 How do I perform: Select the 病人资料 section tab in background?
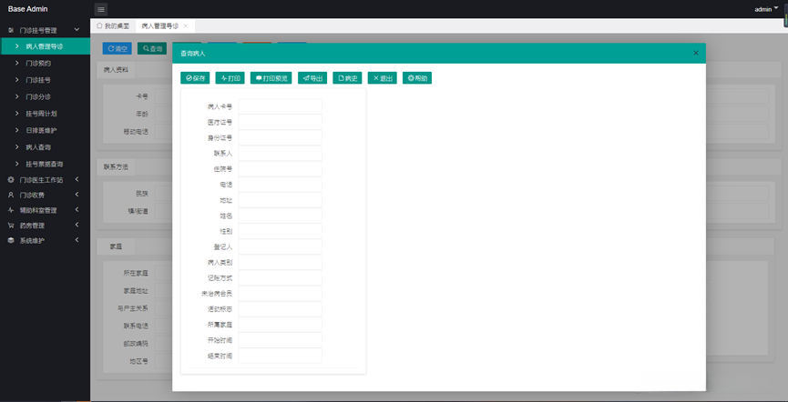[116, 70]
